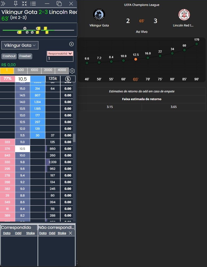Cancel unmatched bets with X icon

(70, 233)
